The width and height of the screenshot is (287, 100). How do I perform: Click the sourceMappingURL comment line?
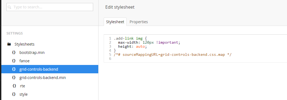(173, 54)
